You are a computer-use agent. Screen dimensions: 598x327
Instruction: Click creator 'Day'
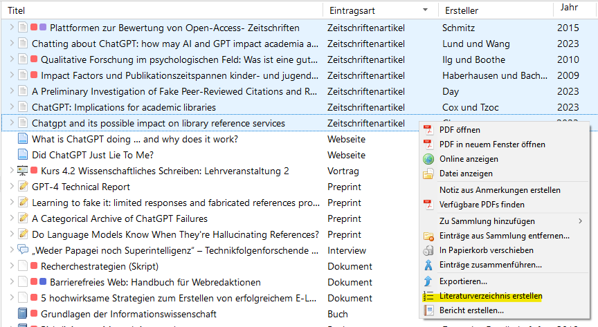pyautogui.click(x=451, y=91)
